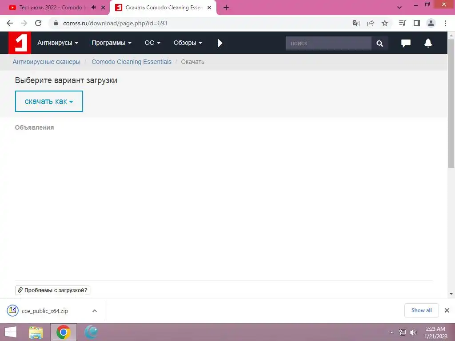Expand the ОС menu
This screenshot has width=455, height=341.
[x=152, y=43]
